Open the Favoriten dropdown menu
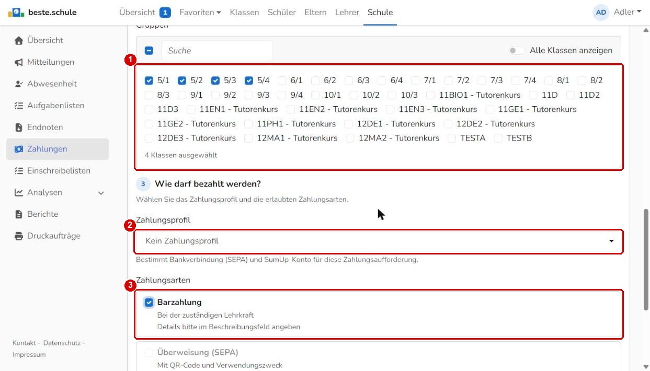650x371 pixels. (200, 12)
